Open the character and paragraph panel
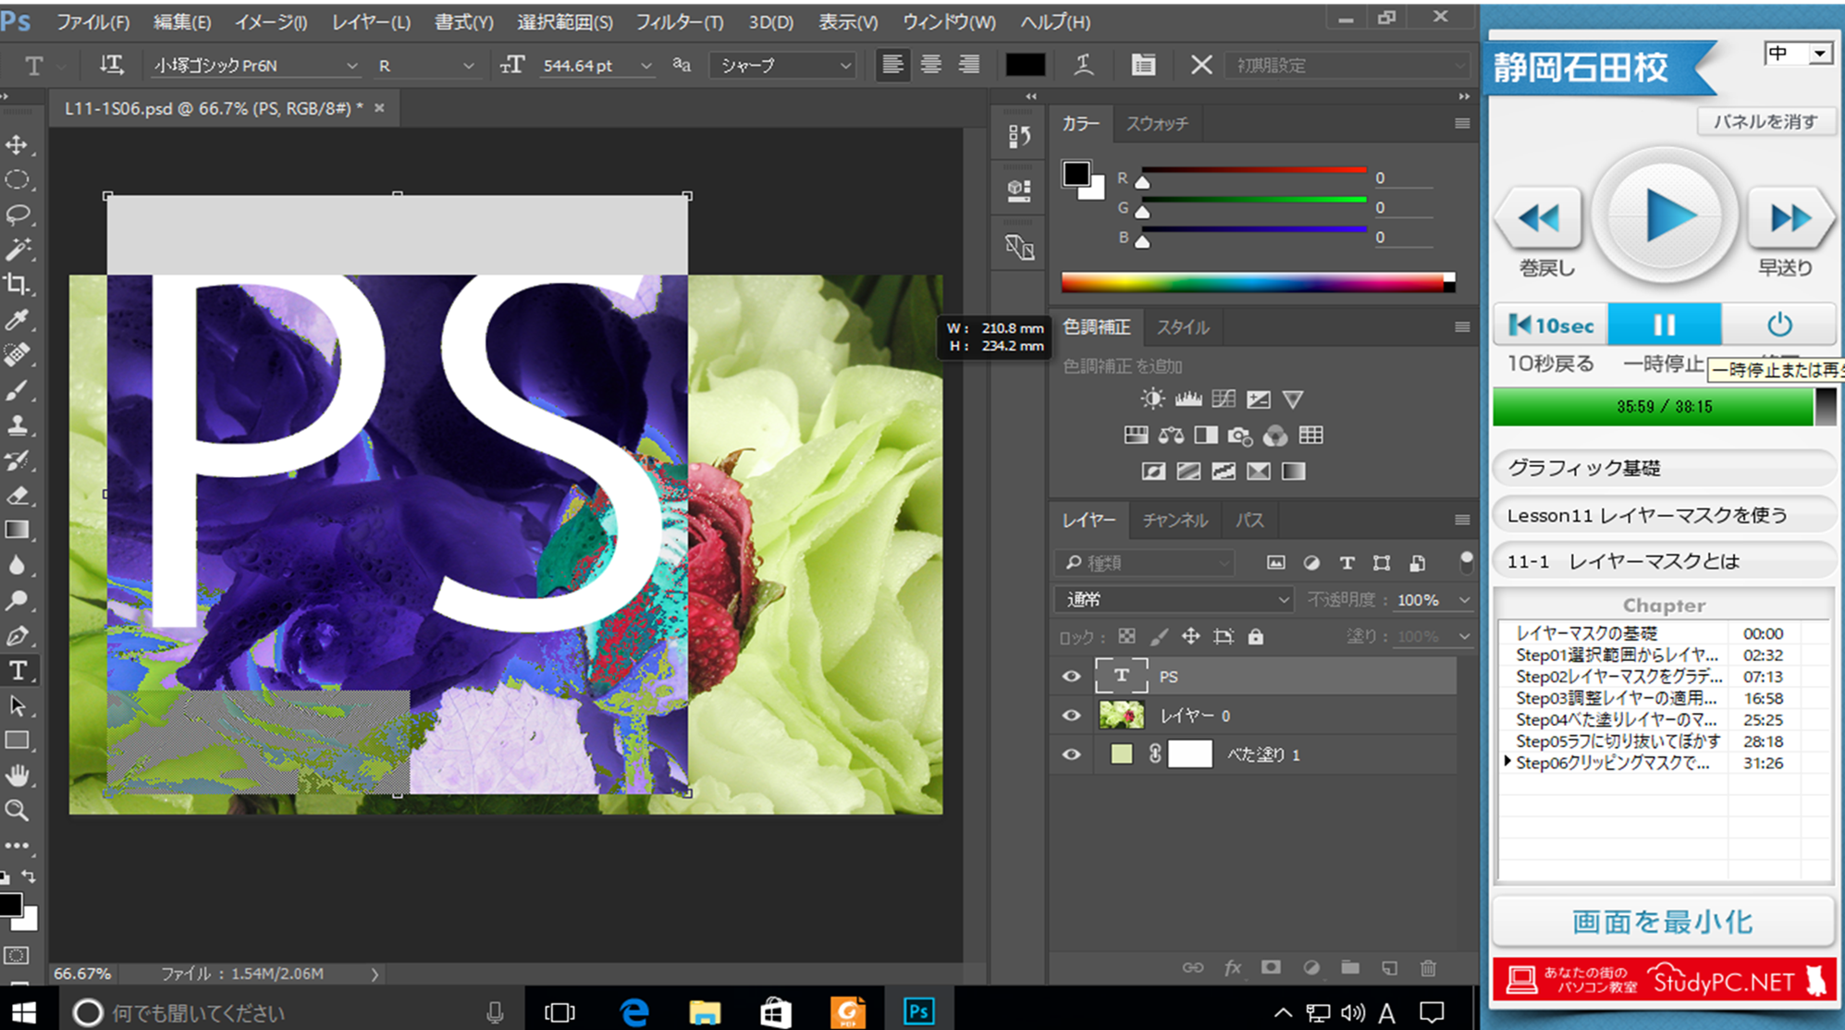 click(x=1143, y=65)
